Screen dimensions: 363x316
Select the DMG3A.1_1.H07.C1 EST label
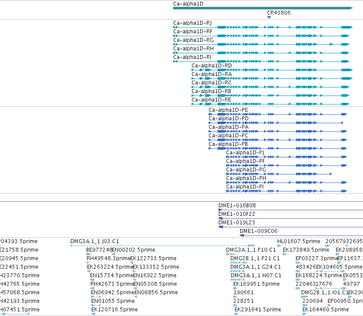pos(256,275)
